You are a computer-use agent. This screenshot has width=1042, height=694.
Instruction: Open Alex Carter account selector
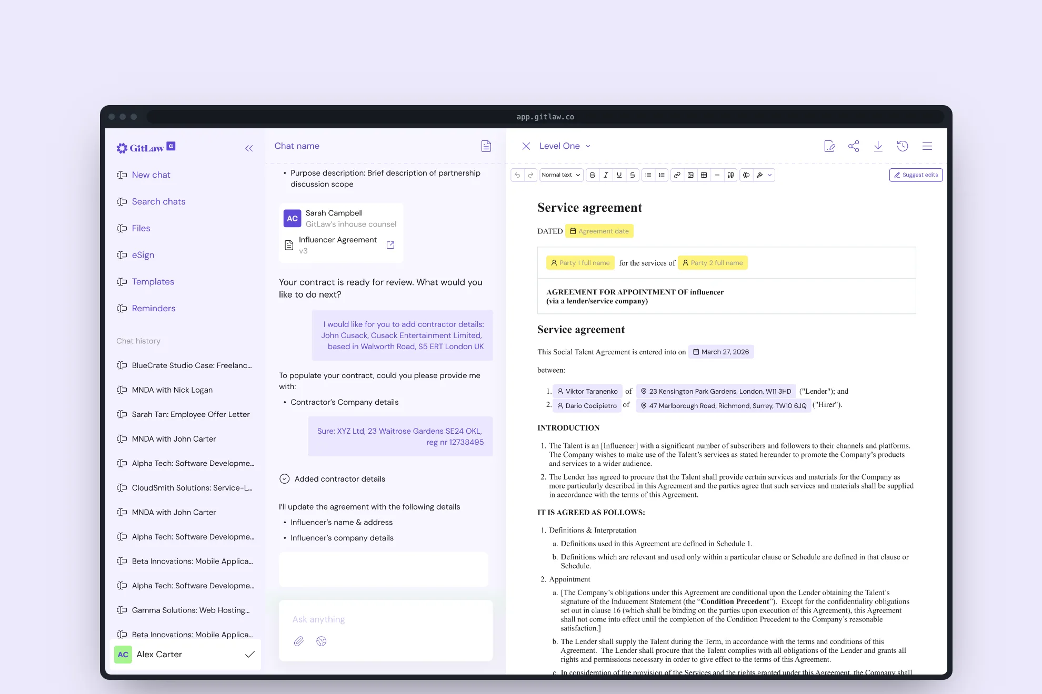(185, 655)
